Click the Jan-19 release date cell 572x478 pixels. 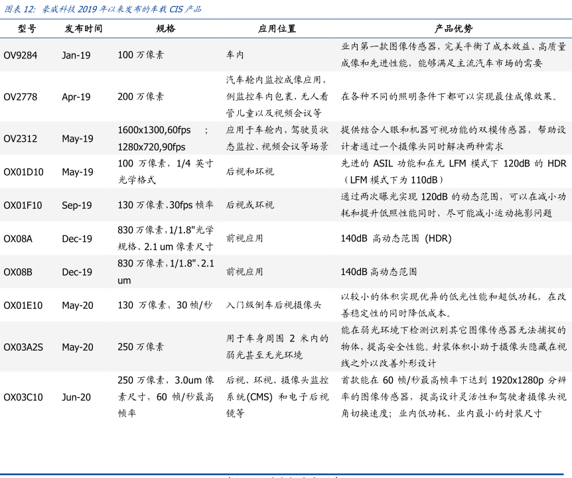[76, 56]
